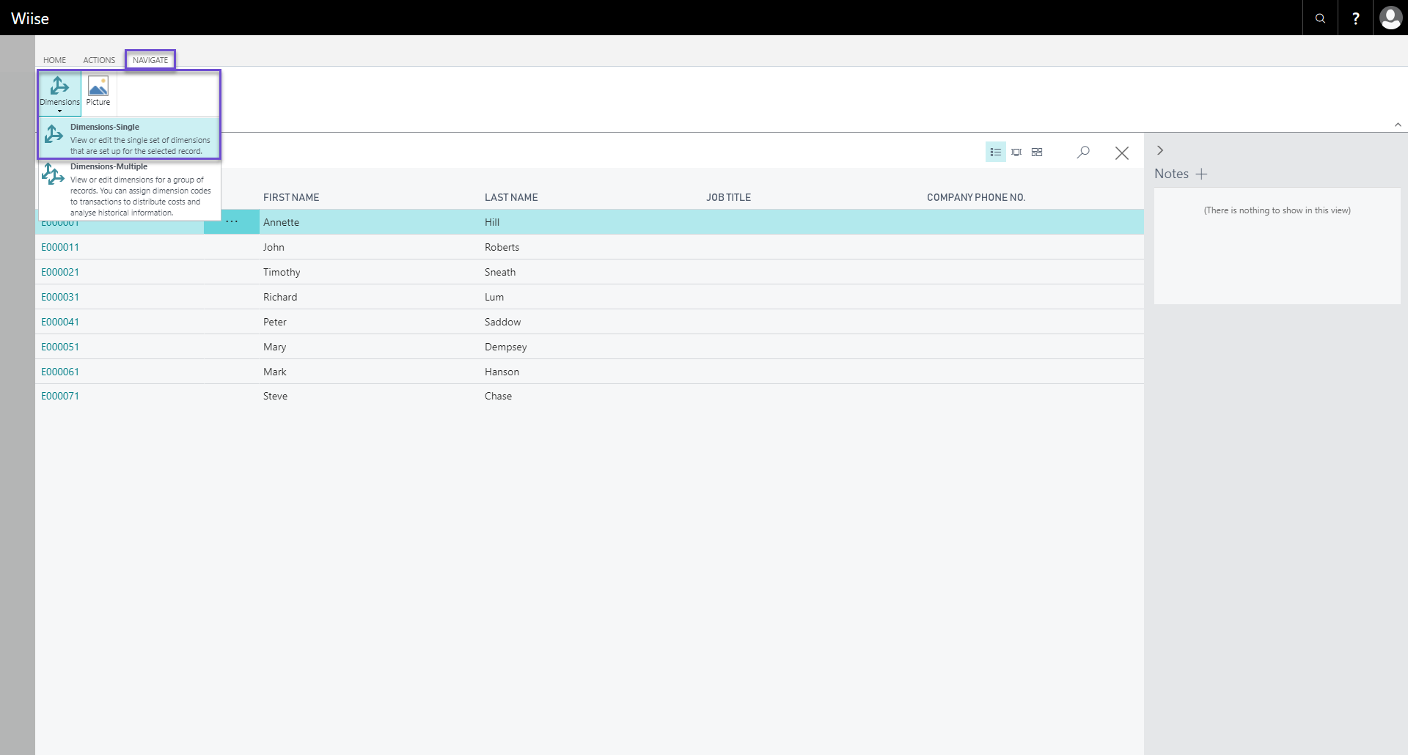The image size is (1408, 755).
Task: Select the first name cell John
Action: 274,247
